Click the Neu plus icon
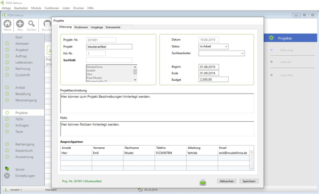The width and height of the screenshot is (319, 194). (20, 24)
